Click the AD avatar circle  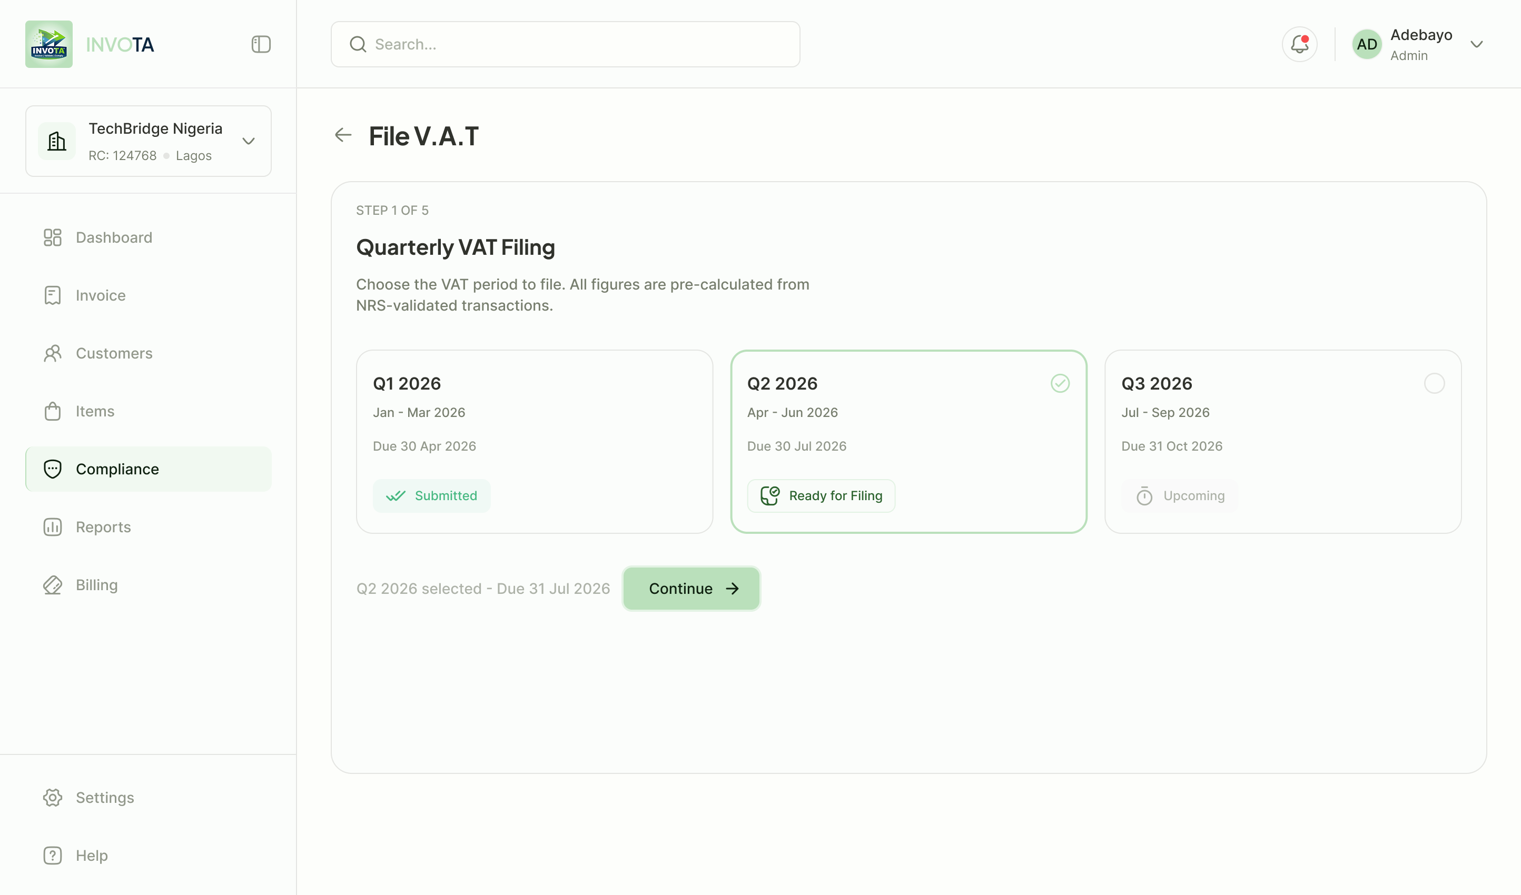click(1367, 44)
